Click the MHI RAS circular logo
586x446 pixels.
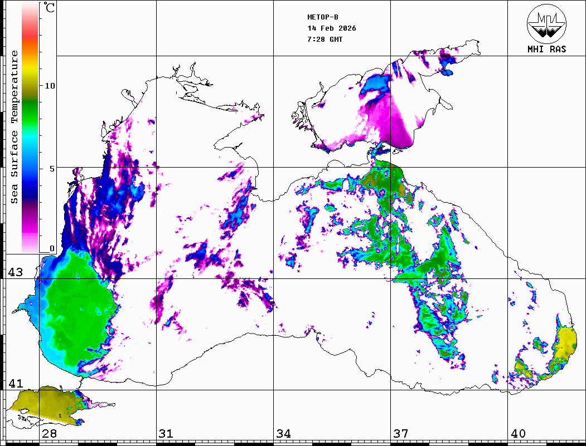pyautogui.click(x=546, y=24)
